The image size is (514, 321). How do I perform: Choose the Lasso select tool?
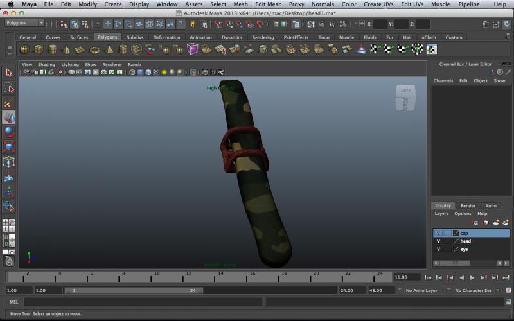coord(9,88)
